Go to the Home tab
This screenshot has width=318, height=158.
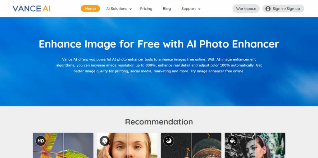(90, 8)
